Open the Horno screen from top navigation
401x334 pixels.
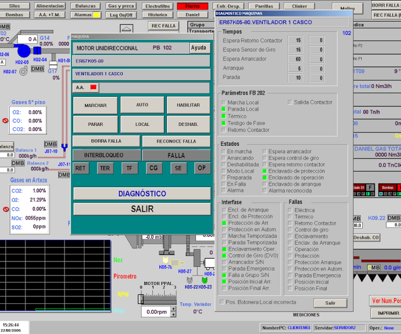(x=192, y=6)
